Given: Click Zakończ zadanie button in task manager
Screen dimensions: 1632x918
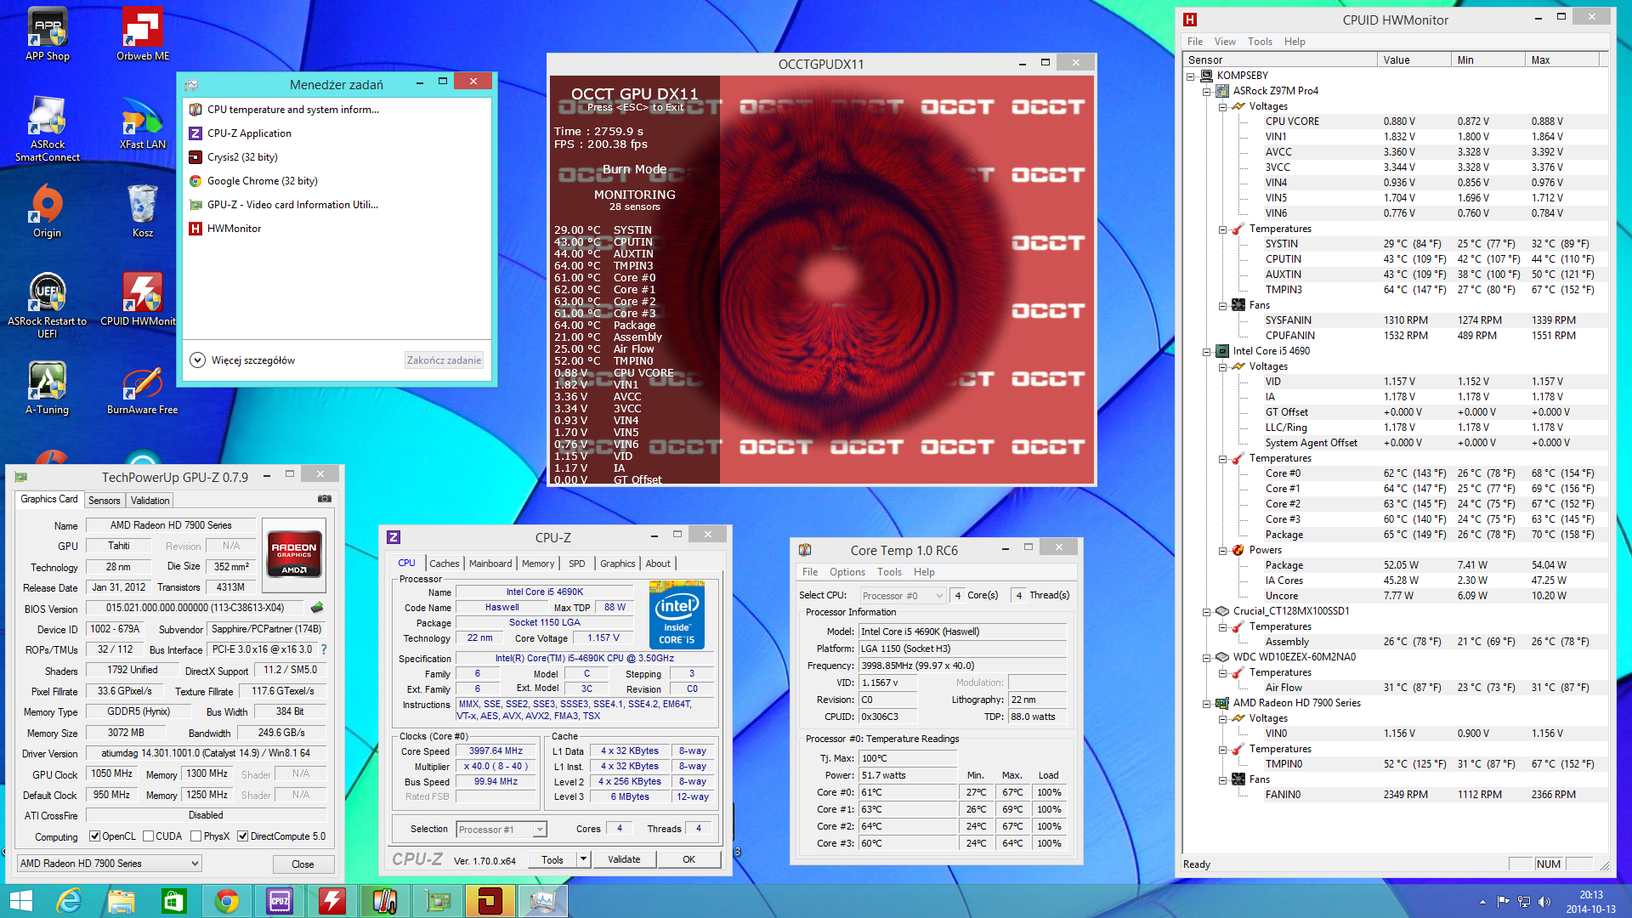Looking at the screenshot, I should point(444,360).
